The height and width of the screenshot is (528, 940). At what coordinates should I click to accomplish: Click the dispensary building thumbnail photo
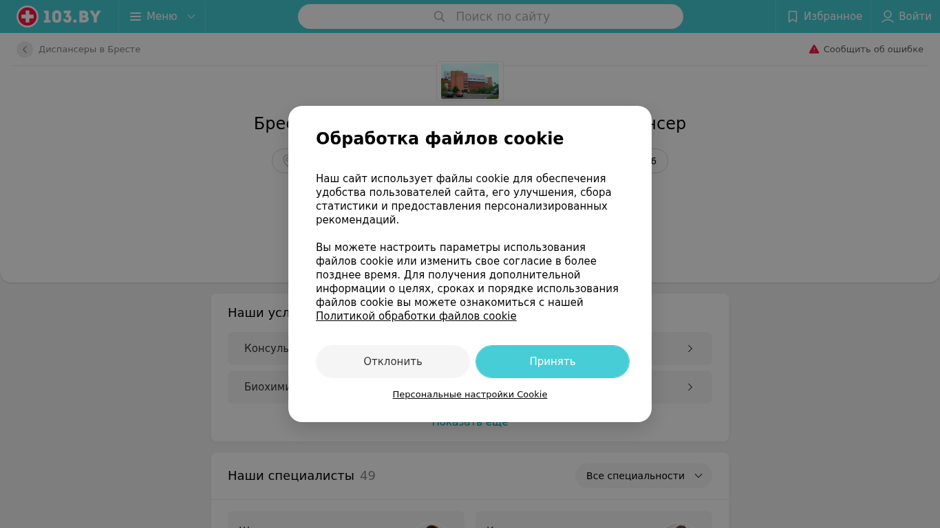pyautogui.click(x=470, y=81)
